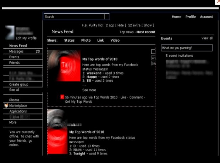Open Edit My Profile
The height and width of the screenshot is (163, 220).
pos(26,38)
